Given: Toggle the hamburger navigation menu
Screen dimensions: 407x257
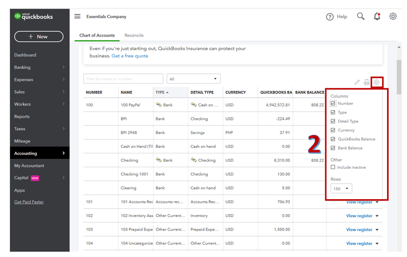Looking at the screenshot, I should [x=77, y=16].
